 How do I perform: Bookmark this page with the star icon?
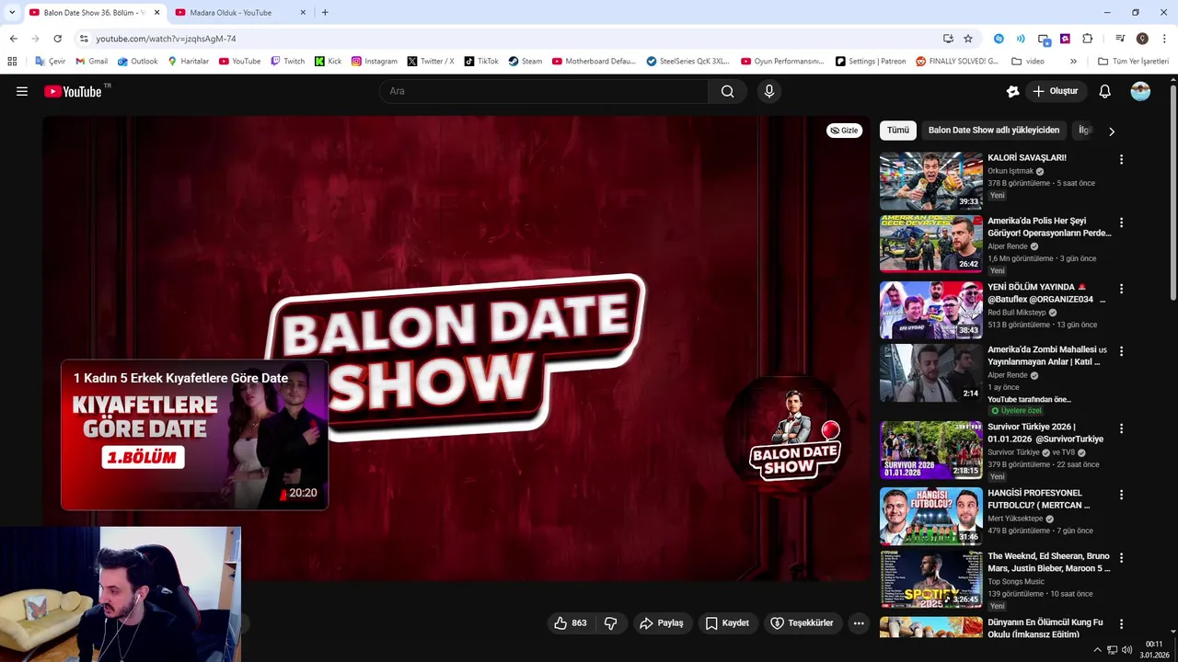(968, 39)
